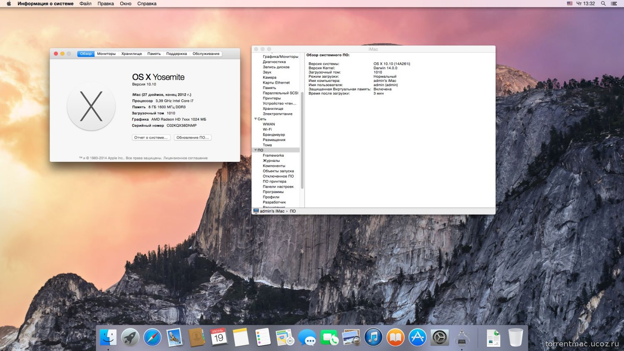Switch to the Поддержка tab
The width and height of the screenshot is (624, 351).
coord(176,54)
